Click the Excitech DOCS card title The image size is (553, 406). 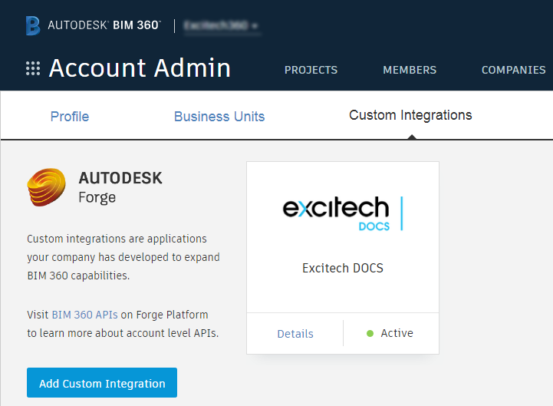pos(343,269)
